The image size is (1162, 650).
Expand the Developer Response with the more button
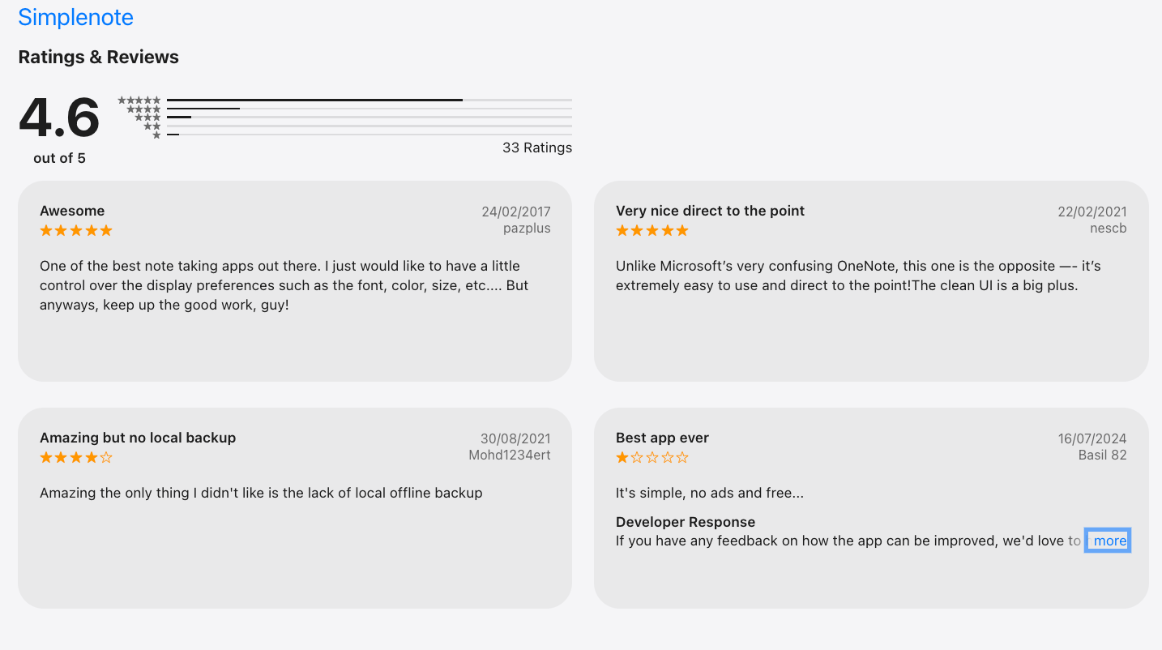pos(1107,540)
